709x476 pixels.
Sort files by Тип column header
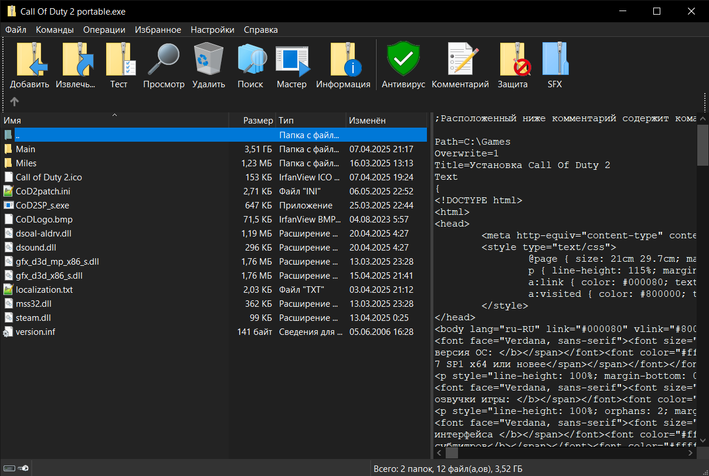coord(311,120)
